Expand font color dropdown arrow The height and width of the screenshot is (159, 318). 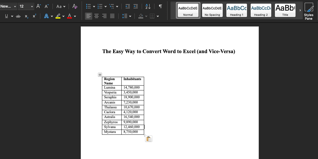point(75,16)
